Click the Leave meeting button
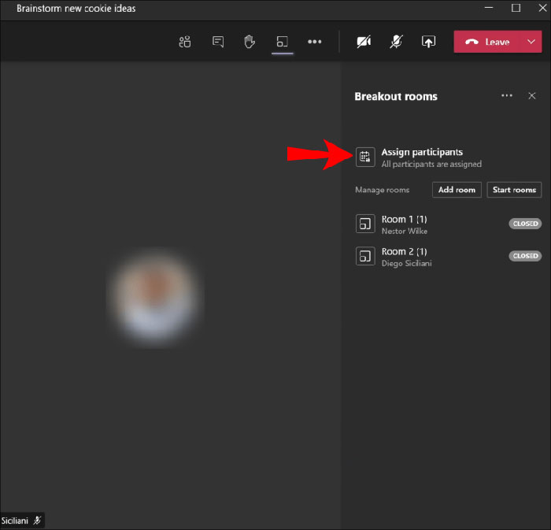Image resolution: width=551 pixels, height=530 pixels. pyautogui.click(x=487, y=42)
